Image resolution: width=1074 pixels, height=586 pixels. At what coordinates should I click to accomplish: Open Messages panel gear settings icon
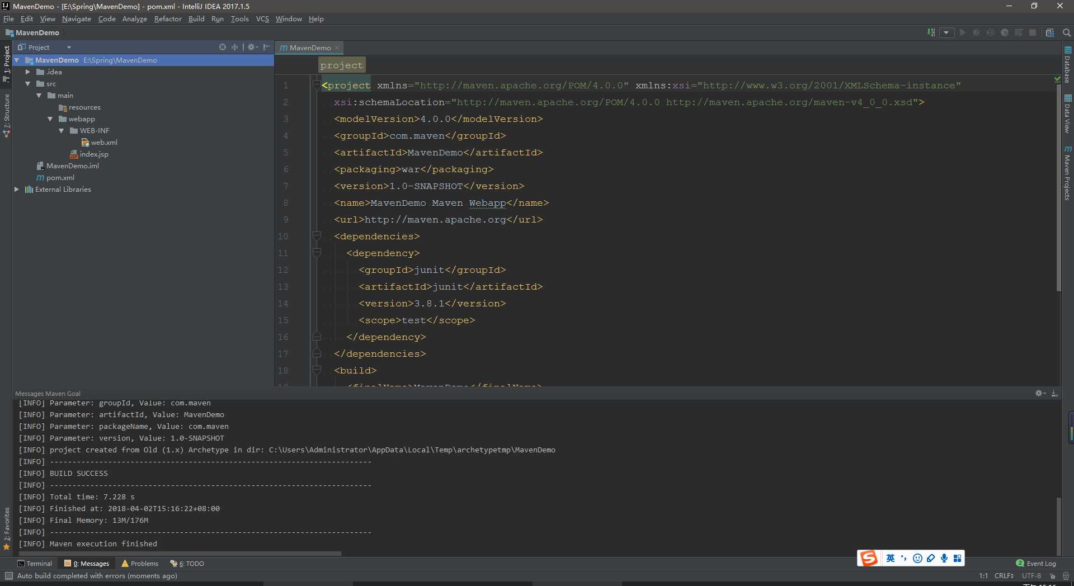(1040, 393)
